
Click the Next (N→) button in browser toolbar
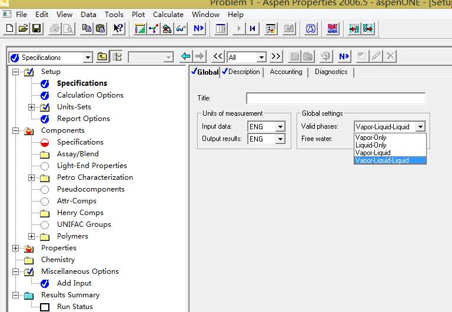344,56
